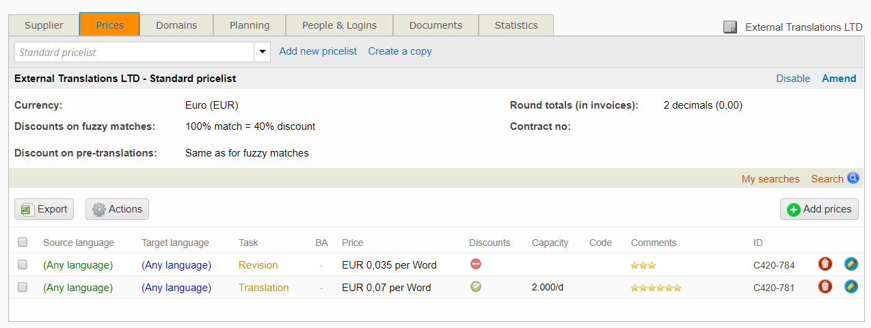The height and width of the screenshot is (328, 871).
Task: Open the Actions menu button
Action: 117,209
